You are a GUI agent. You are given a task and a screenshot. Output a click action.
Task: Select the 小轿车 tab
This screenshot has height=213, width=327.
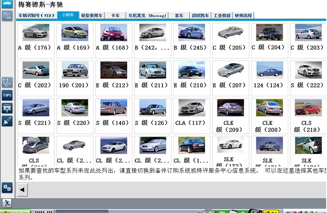pyautogui.click(x=68, y=15)
